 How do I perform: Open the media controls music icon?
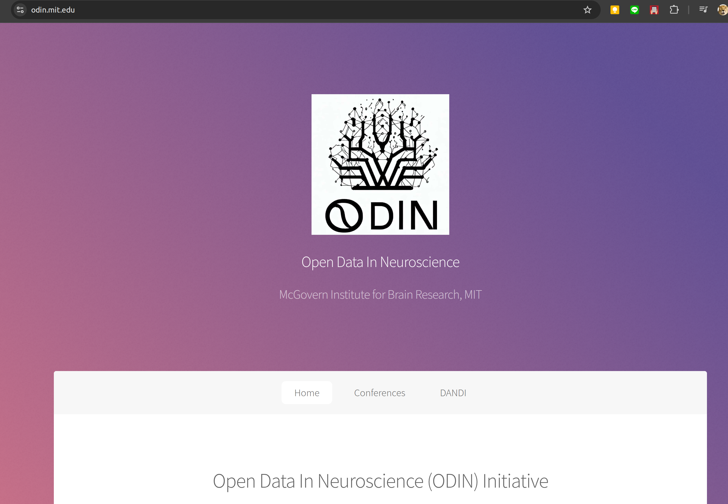[703, 10]
